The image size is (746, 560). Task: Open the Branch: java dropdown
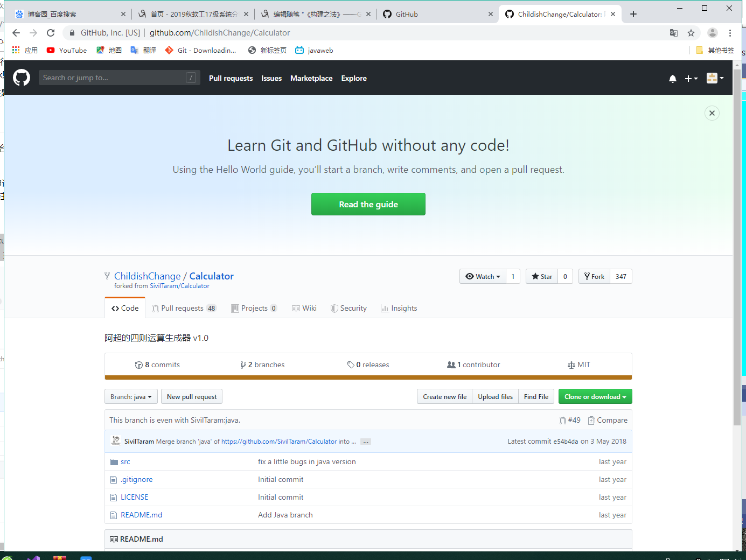[x=131, y=396]
